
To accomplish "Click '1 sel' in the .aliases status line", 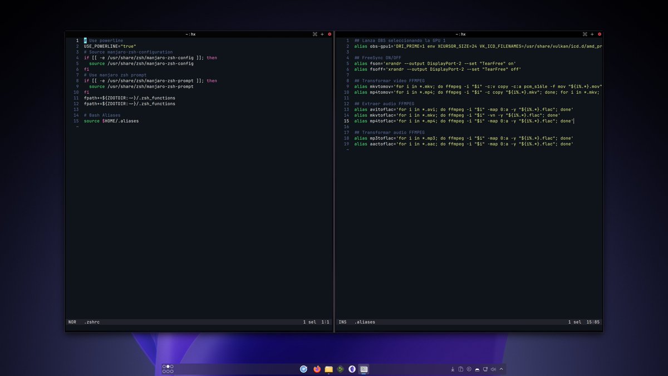I will point(574,322).
